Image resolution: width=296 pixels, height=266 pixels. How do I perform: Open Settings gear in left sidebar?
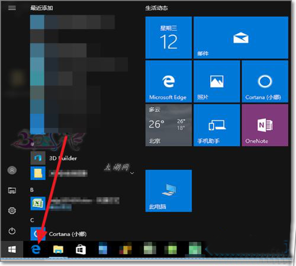pos(12,211)
